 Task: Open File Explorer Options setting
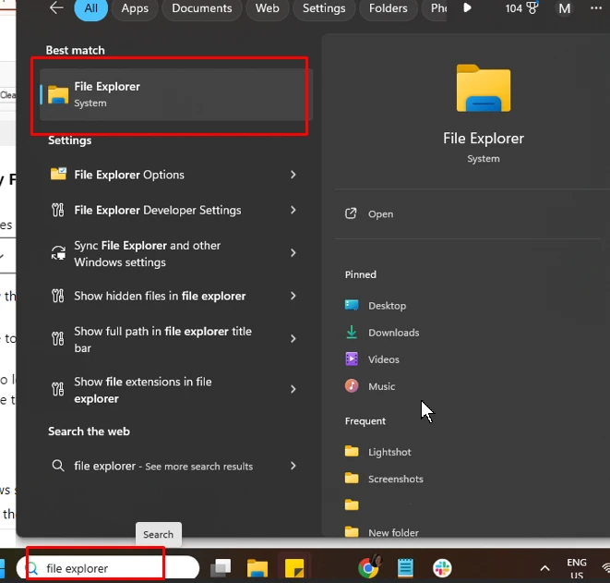[173, 175]
